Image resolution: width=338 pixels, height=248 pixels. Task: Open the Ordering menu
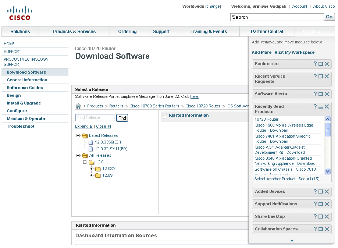coord(127,32)
